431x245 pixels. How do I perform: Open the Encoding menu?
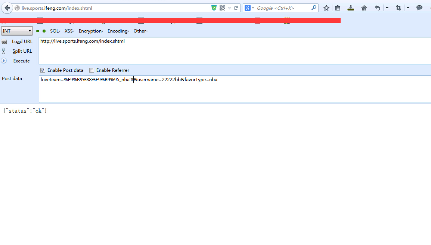pyautogui.click(x=118, y=31)
